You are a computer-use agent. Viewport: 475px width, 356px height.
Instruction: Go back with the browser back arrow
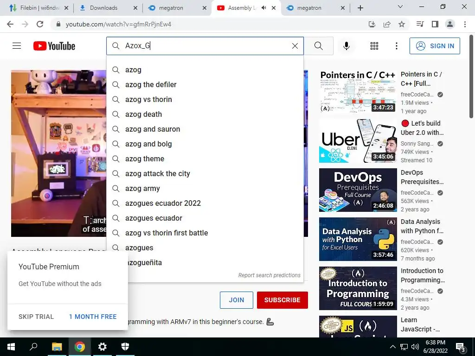pyautogui.click(x=10, y=24)
